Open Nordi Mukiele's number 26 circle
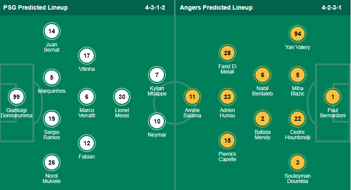This screenshot has height=190, width=351. tap(52, 162)
